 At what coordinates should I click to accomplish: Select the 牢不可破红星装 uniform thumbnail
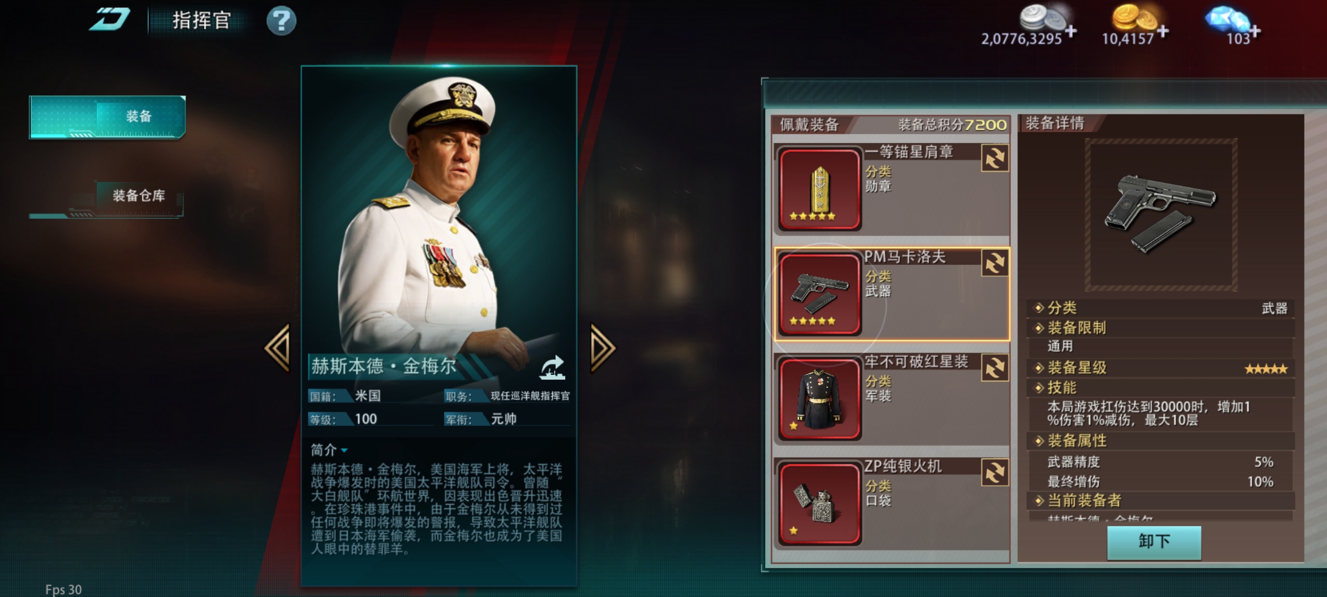(x=819, y=399)
